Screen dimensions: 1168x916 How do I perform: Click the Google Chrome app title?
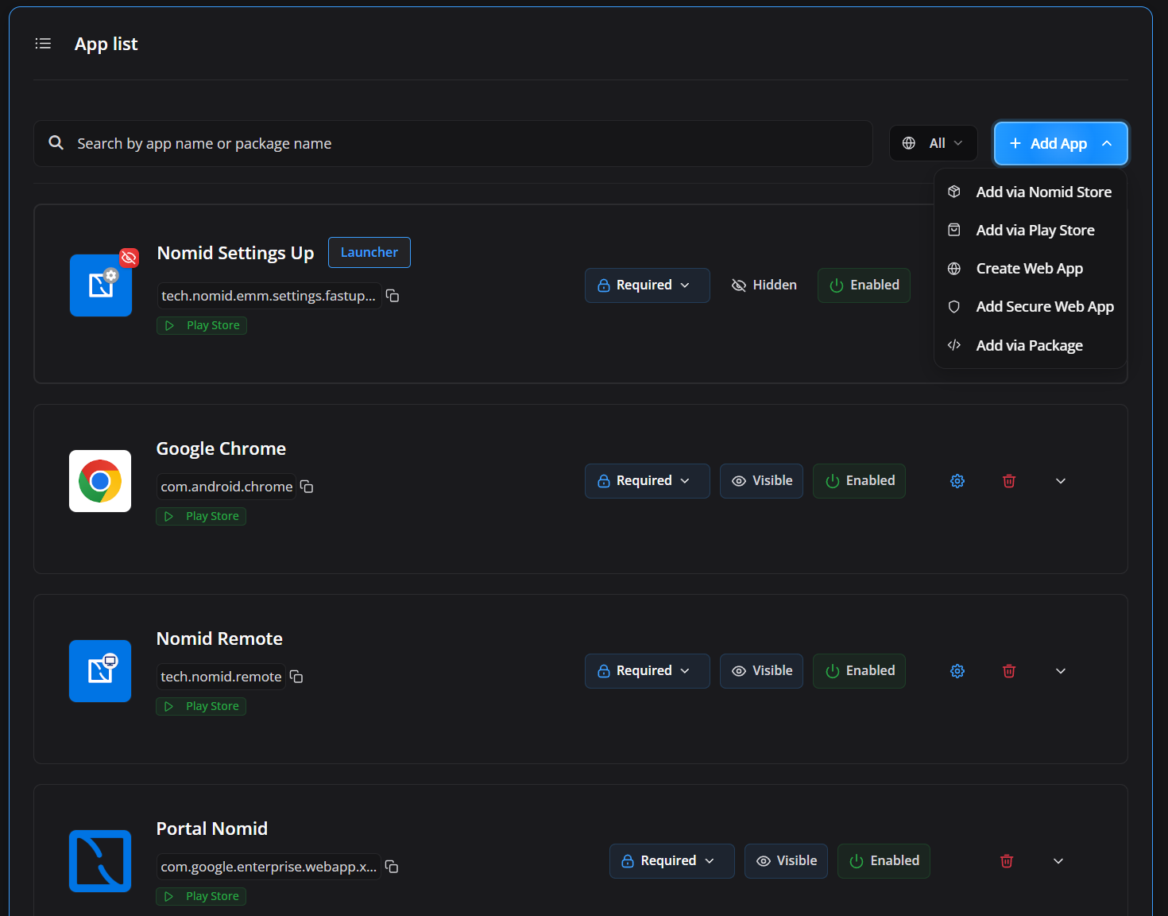(221, 448)
